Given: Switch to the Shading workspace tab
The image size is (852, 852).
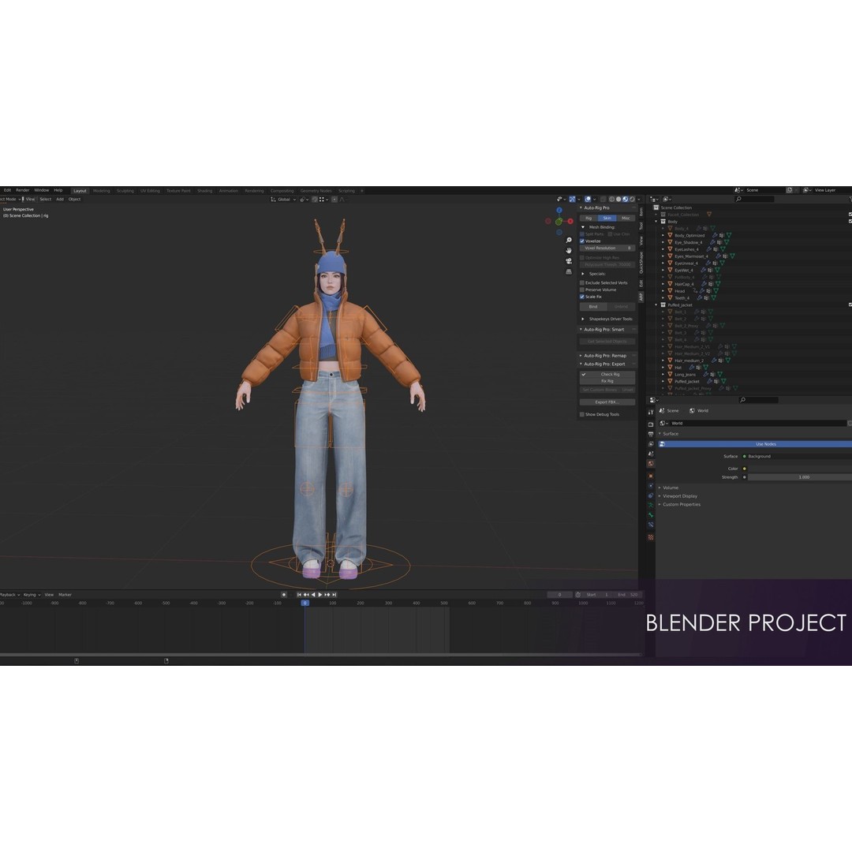Looking at the screenshot, I should tap(205, 191).
